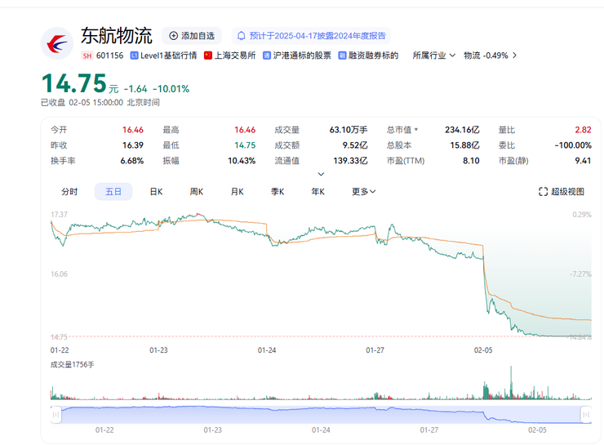Click the 昨收 value 16.39
The height and width of the screenshot is (445, 604).
click(133, 145)
